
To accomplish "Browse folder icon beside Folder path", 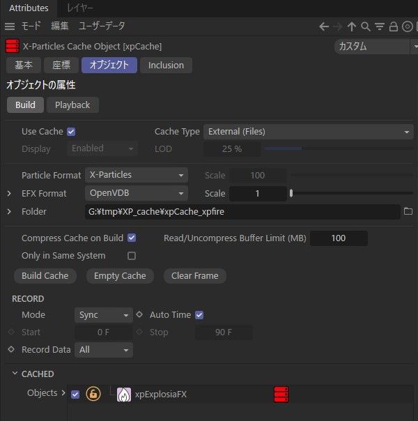I will tap(408, 211).
